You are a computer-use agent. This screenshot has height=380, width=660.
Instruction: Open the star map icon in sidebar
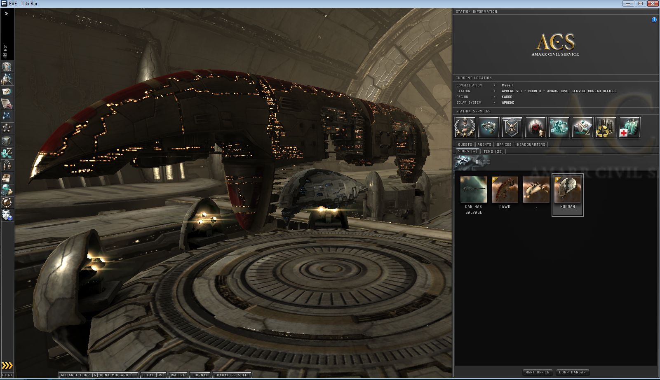(7, 116)
